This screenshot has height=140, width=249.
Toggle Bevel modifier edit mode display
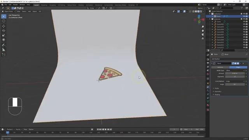click(x=233, y=63)
